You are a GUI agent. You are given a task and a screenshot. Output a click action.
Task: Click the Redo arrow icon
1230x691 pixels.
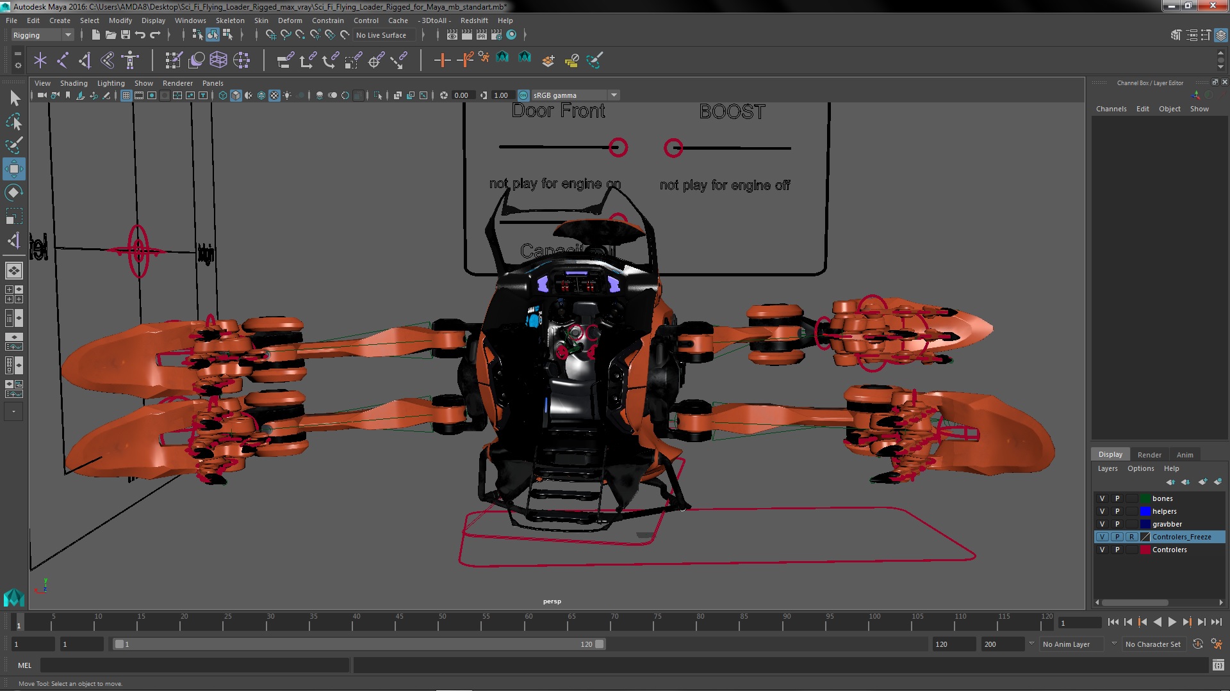click(155, 35)
